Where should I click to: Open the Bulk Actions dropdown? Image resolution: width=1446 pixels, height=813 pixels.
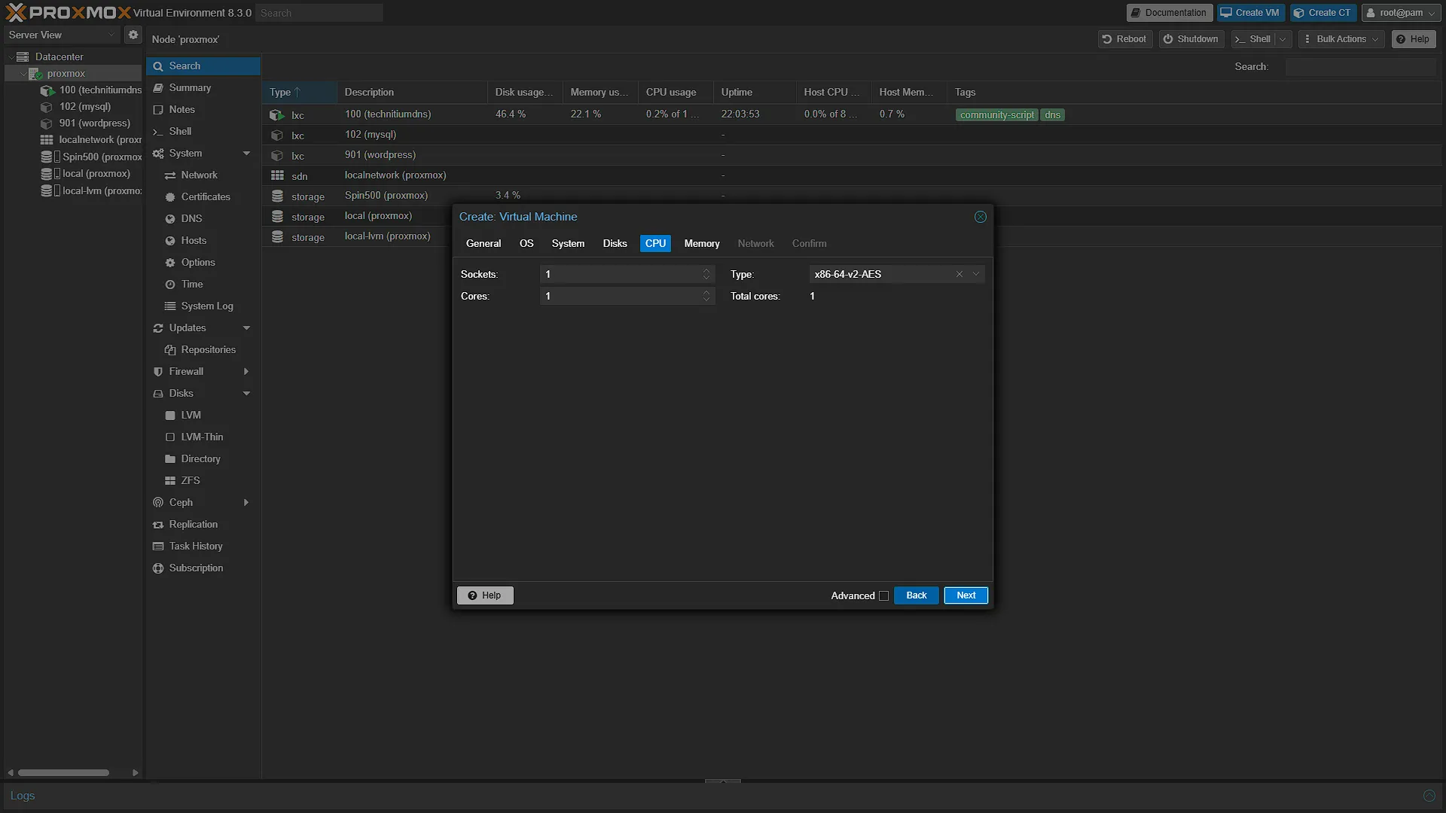click(1341, 39)
